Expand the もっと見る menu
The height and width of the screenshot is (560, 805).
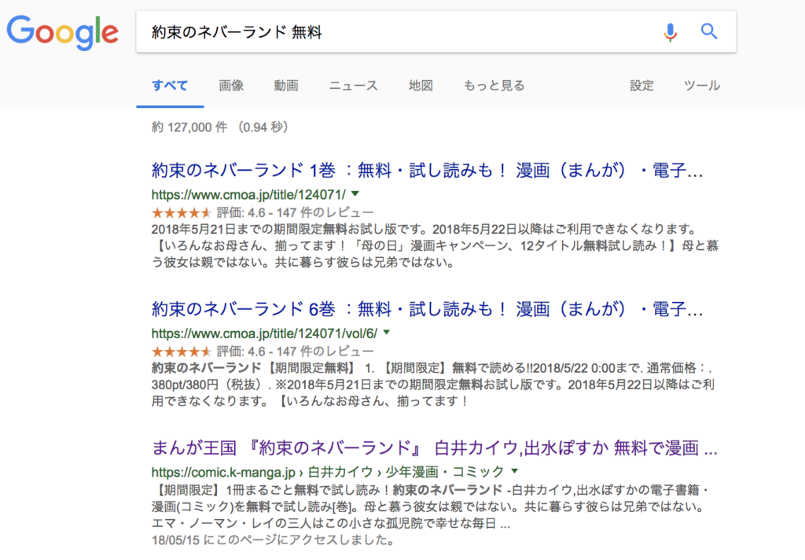(x=494, y=85)
